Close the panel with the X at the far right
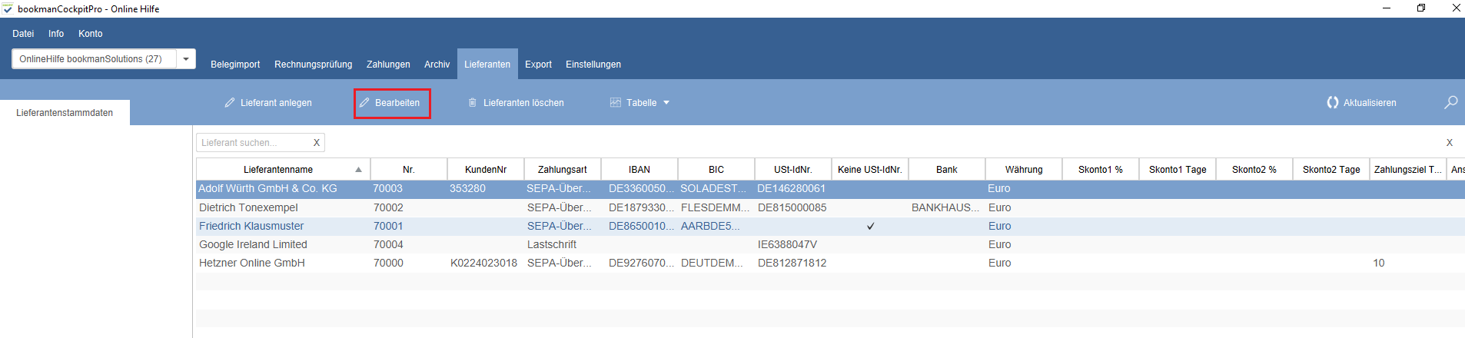This screenshot has height=338, width=1465. 1450,143
